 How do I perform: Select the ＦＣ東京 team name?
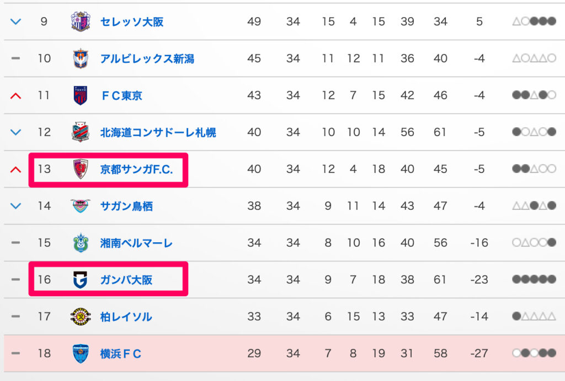tap(121, 95)
